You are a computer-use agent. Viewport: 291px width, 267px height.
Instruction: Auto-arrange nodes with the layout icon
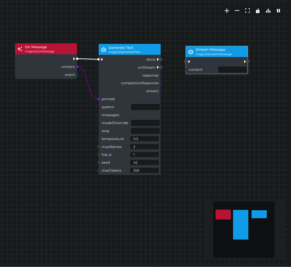point(268,11)
